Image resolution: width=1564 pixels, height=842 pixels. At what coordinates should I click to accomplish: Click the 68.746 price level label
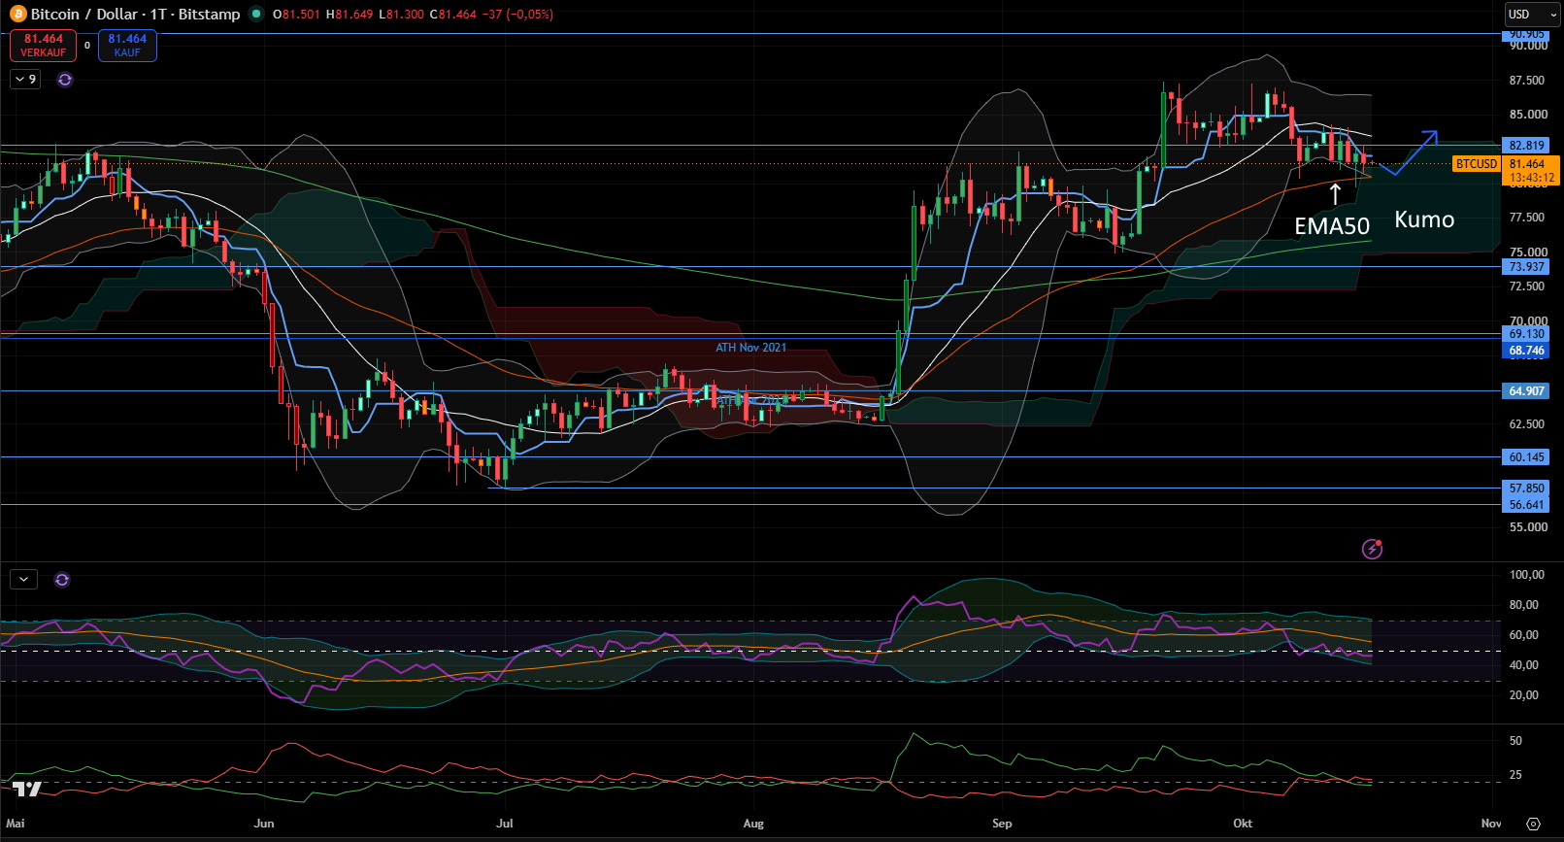(1527, 351)
